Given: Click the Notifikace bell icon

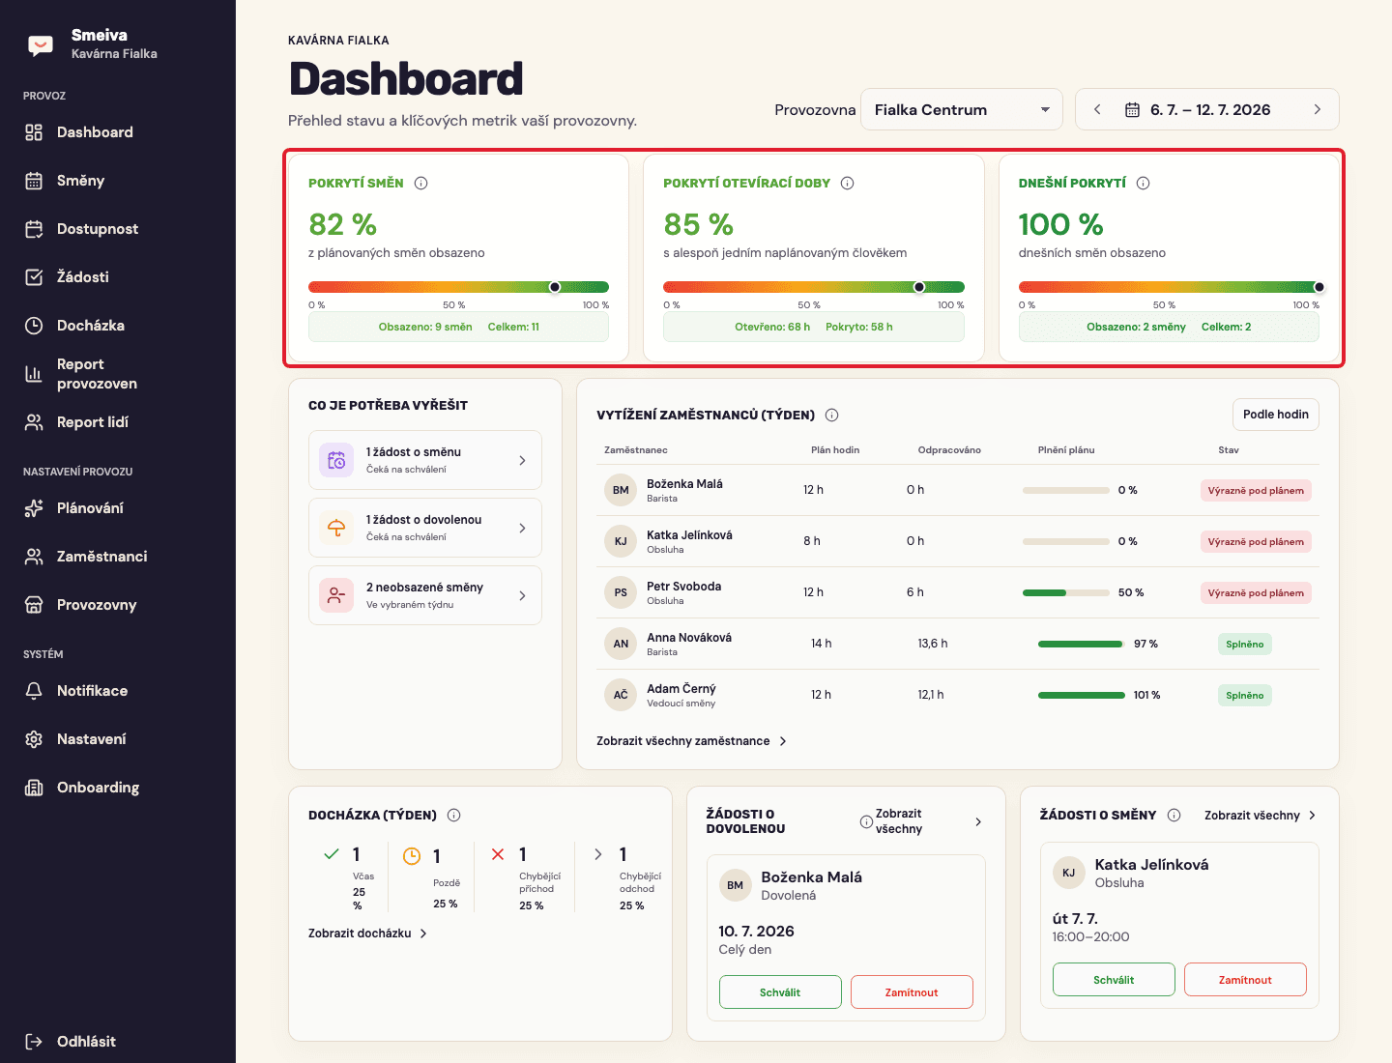Looking at the screenshot, I should [34, 691].
